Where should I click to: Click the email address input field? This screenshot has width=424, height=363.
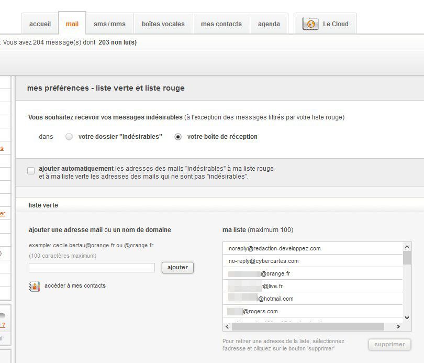click(x=92, y=268)
